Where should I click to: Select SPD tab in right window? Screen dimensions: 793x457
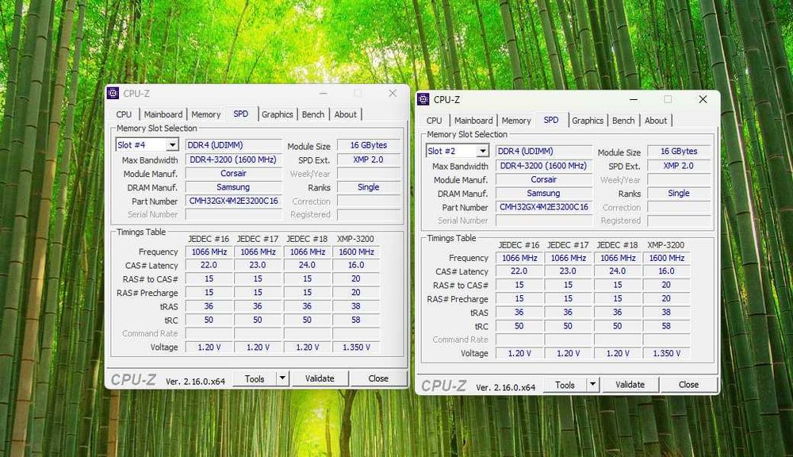tap(551, 120)
